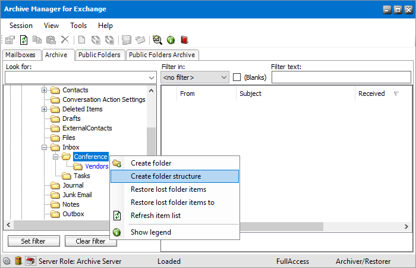Image resolution: width=416 pixels, height=268 pixels.
Task: Choose Create folder structure from context menu
Action: (175, 176)
